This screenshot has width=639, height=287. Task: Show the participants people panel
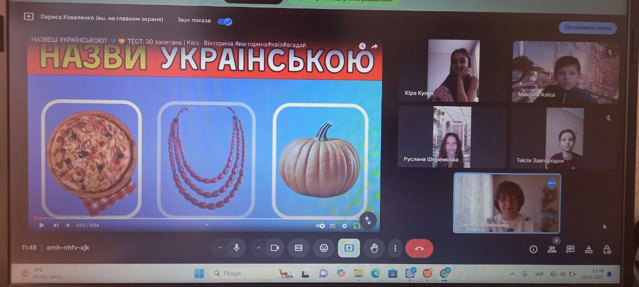tap(552, 249)
